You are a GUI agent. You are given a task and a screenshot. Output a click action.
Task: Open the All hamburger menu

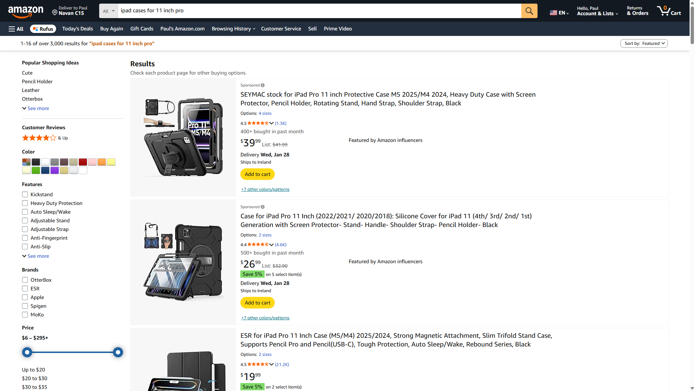click(16, 29)
